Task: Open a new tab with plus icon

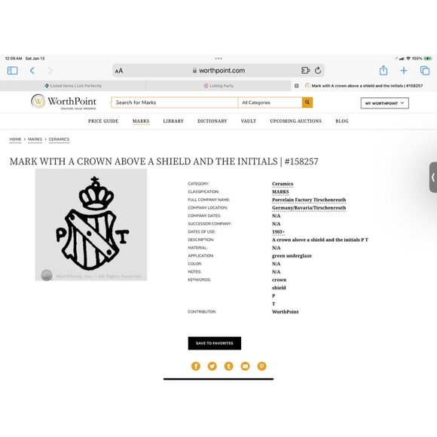Action: [404, 71]
